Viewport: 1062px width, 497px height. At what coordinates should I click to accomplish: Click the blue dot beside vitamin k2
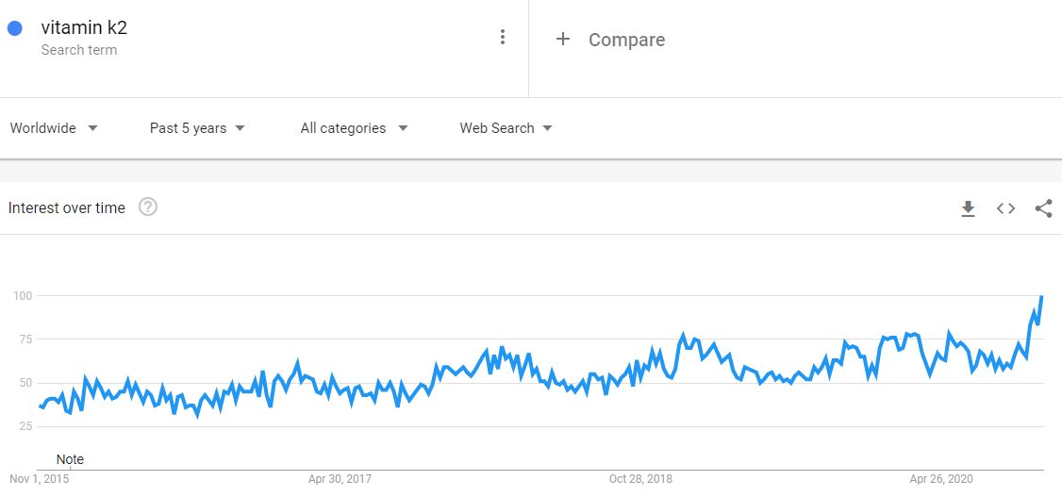click(x=15, y=28)
